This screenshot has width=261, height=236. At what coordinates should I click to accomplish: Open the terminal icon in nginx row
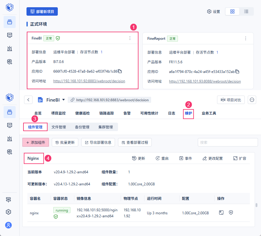pos(221,212)
